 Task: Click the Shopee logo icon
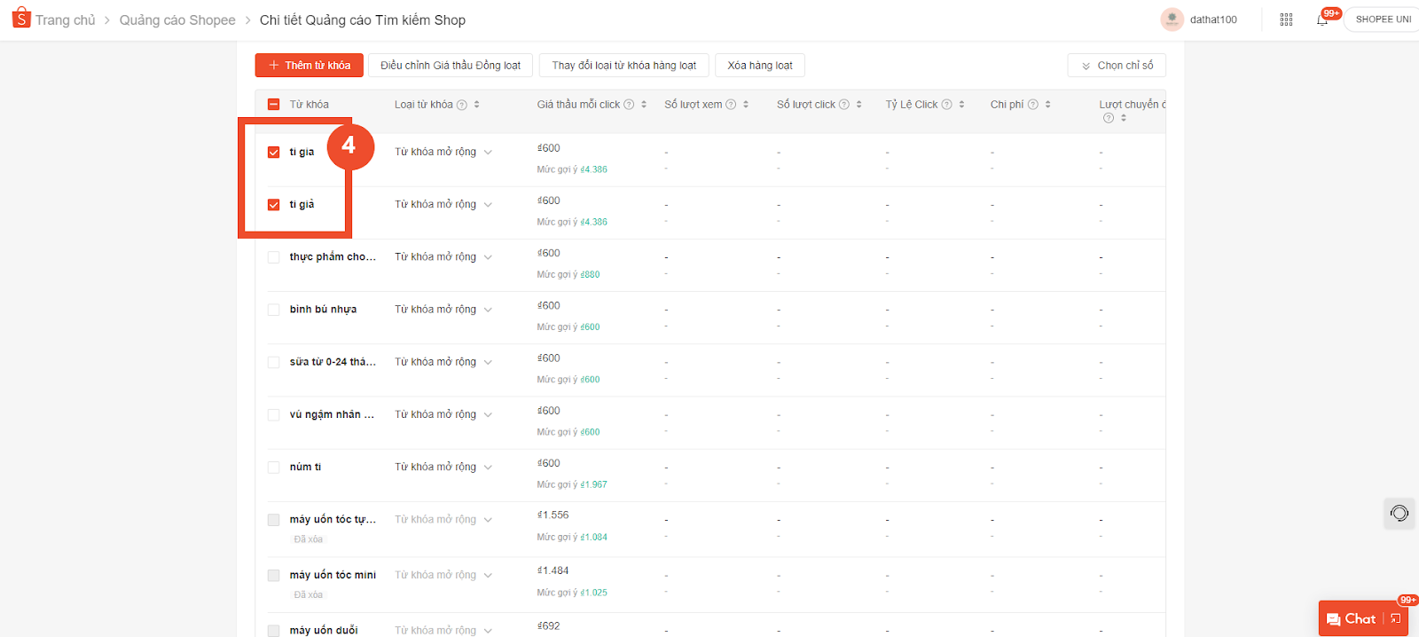pyautogui.click(x=21, y=18)
